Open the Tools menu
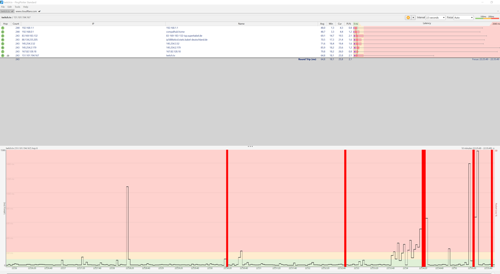Viewport: 500px width, 274px height. [17, 7]
